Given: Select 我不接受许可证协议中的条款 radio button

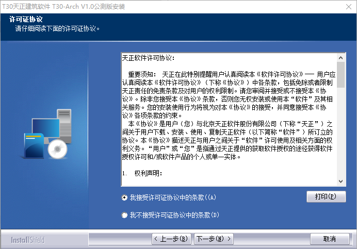Looking at the screenshot, I should point(124,215).
